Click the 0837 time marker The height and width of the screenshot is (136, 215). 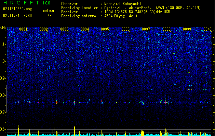[x=146, y=29]
